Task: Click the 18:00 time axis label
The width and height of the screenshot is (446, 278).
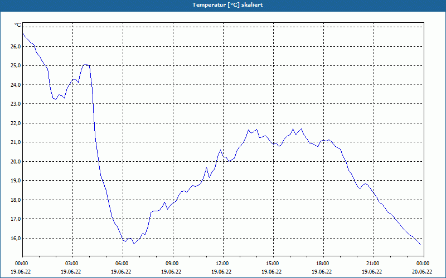Action: pyautogui.click(x=323, y=264)
